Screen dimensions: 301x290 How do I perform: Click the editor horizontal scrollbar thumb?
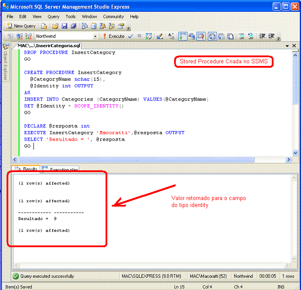pyautogui.click(x=136, y=159)
